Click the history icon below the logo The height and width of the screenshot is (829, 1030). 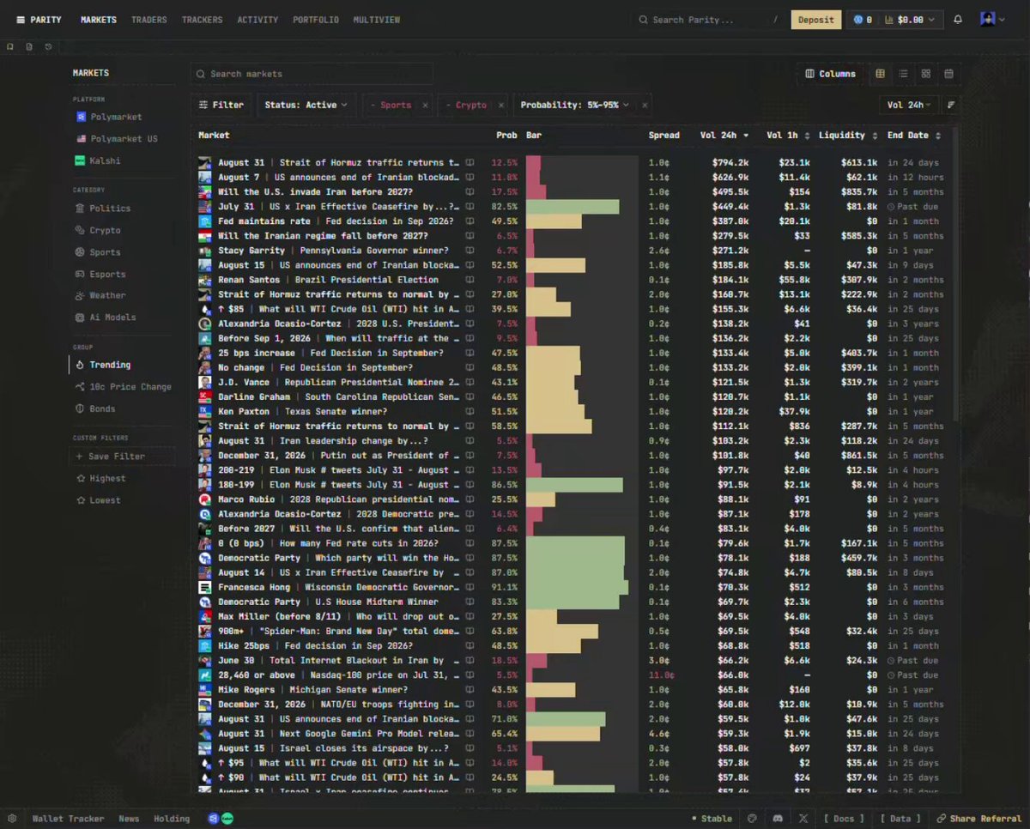pyautogui.click(x=48, y=46)
